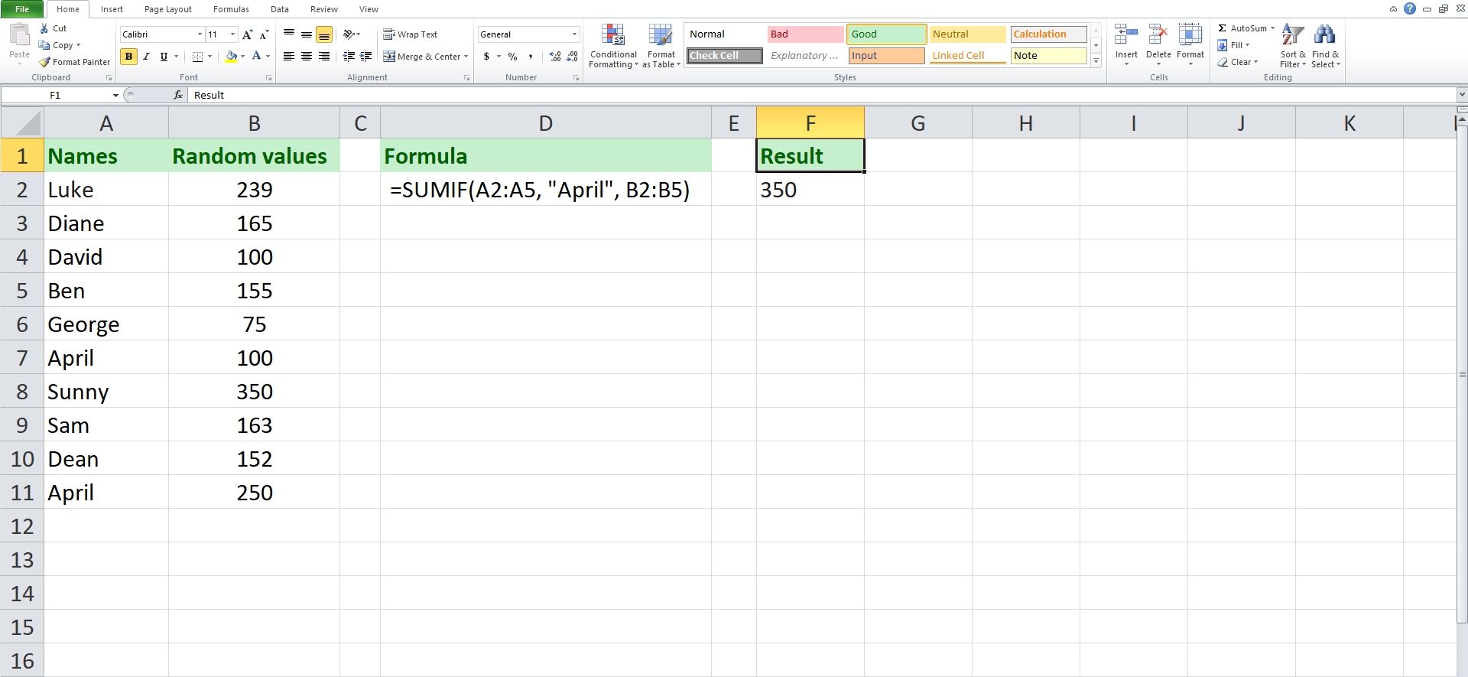Click Increase Indent icon
This screenshot has height=677, width=1468.
[x=366, y=57]
